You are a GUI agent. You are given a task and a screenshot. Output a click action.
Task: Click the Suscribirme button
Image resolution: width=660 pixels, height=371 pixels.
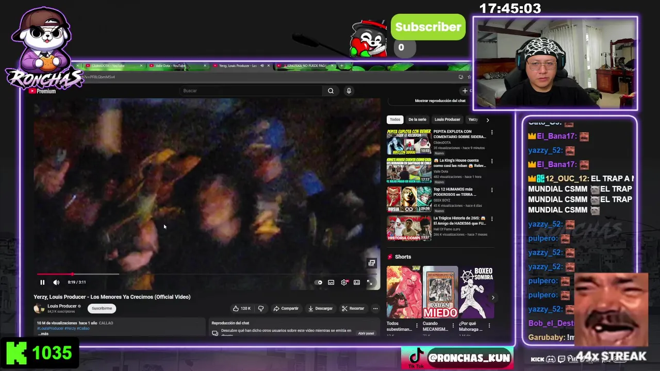click(x=102, y=309)
